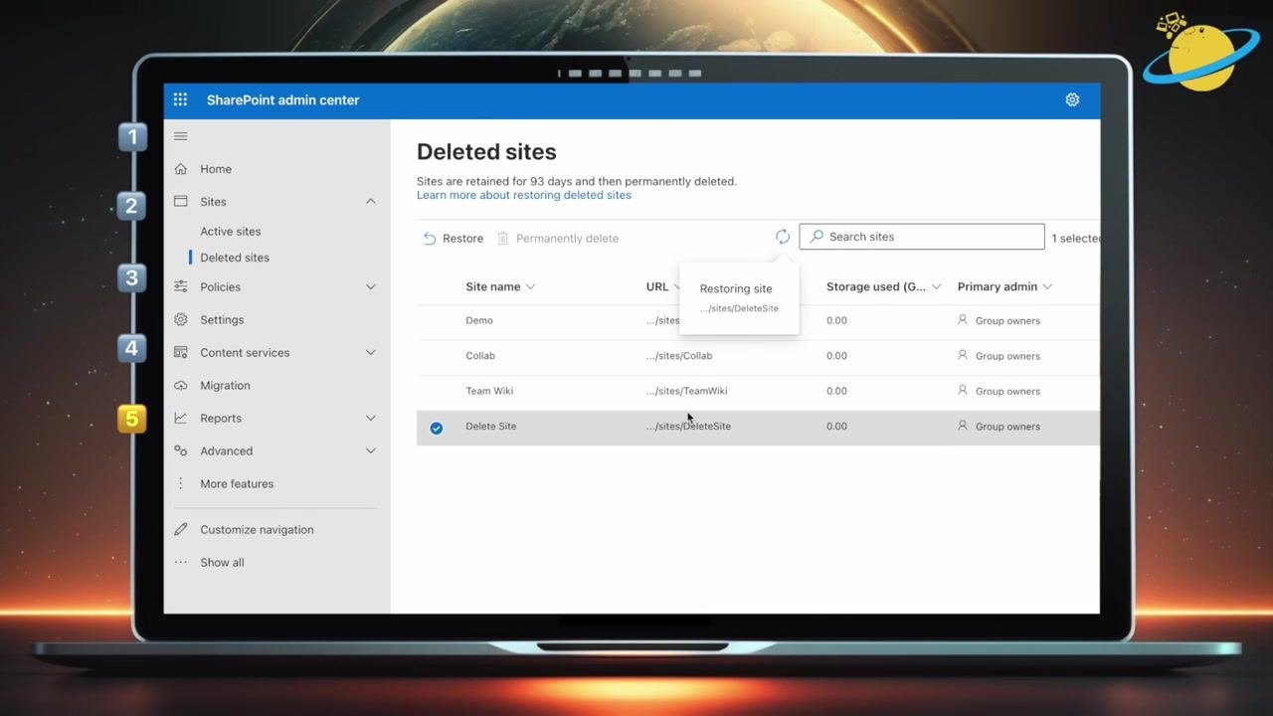The height and width of the screenshot is (716, 1273).
Task: Collapse the navigation pane with the hamburger icon
Action: (180, 136)
